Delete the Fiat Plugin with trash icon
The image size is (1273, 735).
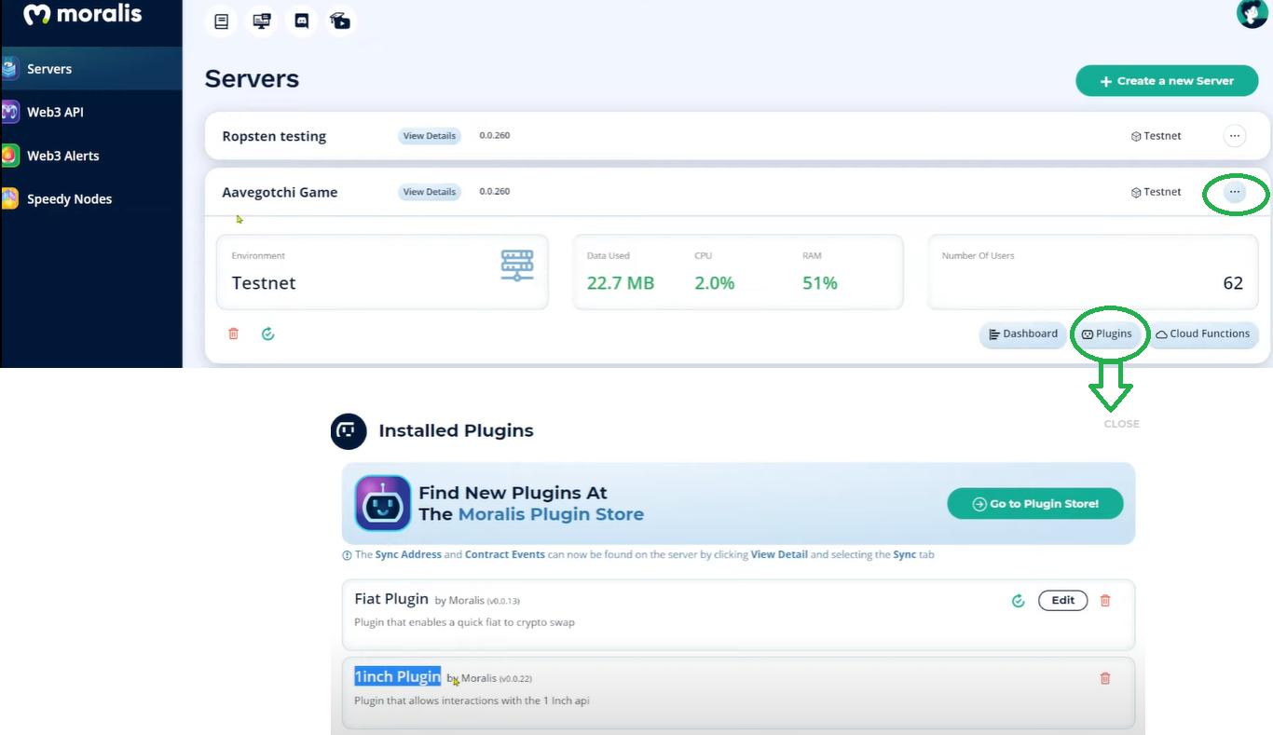click(x=1105, y=601)
